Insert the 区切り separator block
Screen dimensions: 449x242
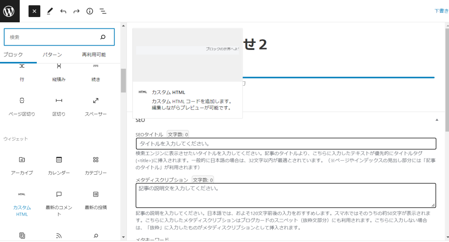pyautogui.click(x=59, y=106)
